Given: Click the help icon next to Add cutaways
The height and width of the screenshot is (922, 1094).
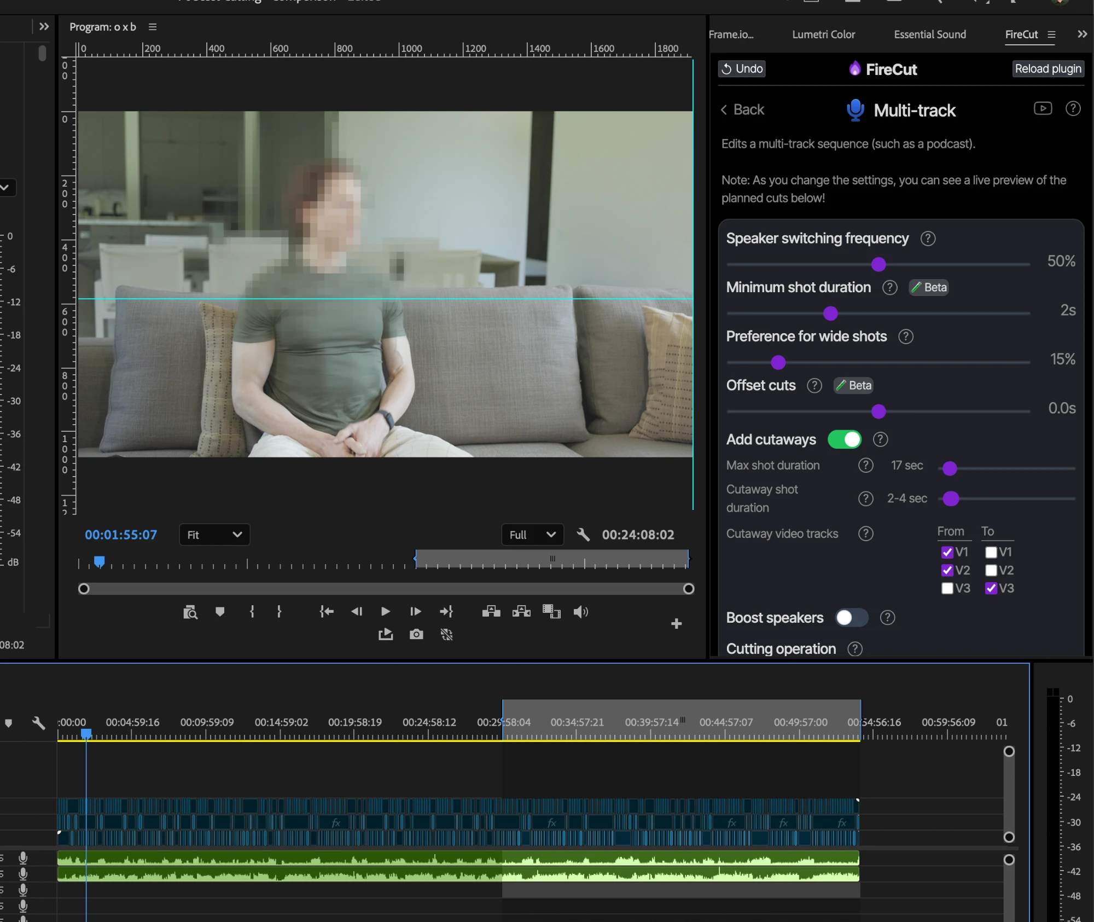Looking at the screenshot, I should click(x=880, y=439).
